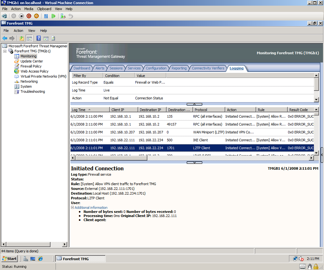Toggle the console tree pane icon
Screen dimensions: 324x270
[29, 38]
